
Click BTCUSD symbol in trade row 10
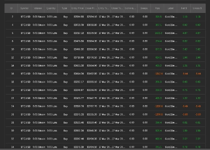click(25, 49)
